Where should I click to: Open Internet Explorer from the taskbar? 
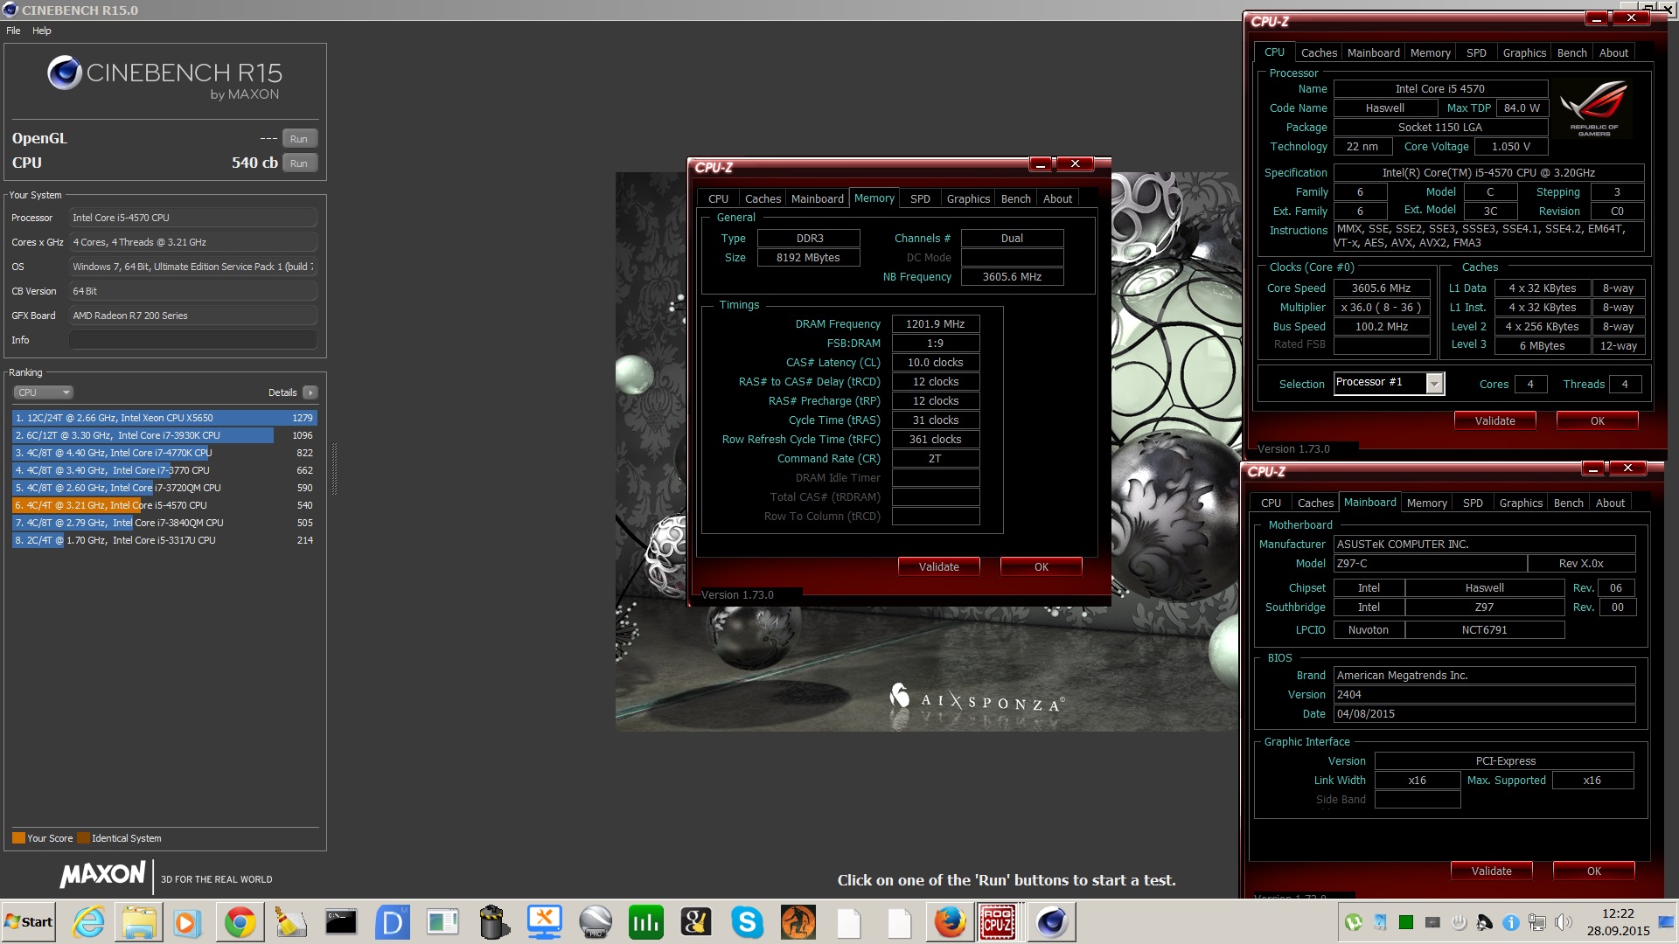pyautogui.click(x=88, y=922)
